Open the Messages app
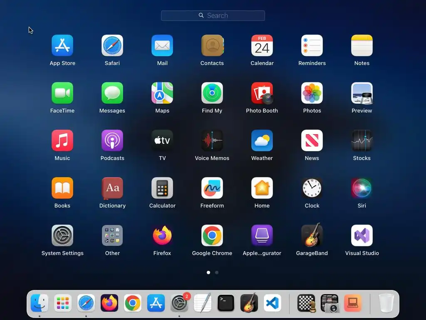 tap(112, 93)
